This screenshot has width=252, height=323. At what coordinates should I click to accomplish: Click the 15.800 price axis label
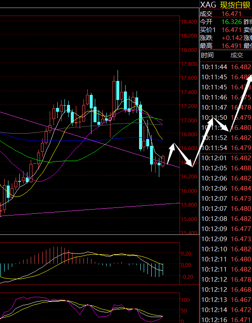click(189, 205)
